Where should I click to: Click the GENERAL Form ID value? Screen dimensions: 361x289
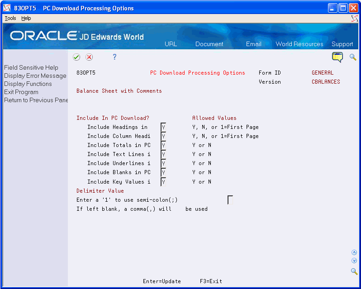[x=323, y=73]
